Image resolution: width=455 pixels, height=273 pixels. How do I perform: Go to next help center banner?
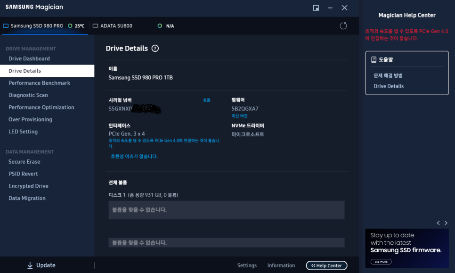point(446,223)
